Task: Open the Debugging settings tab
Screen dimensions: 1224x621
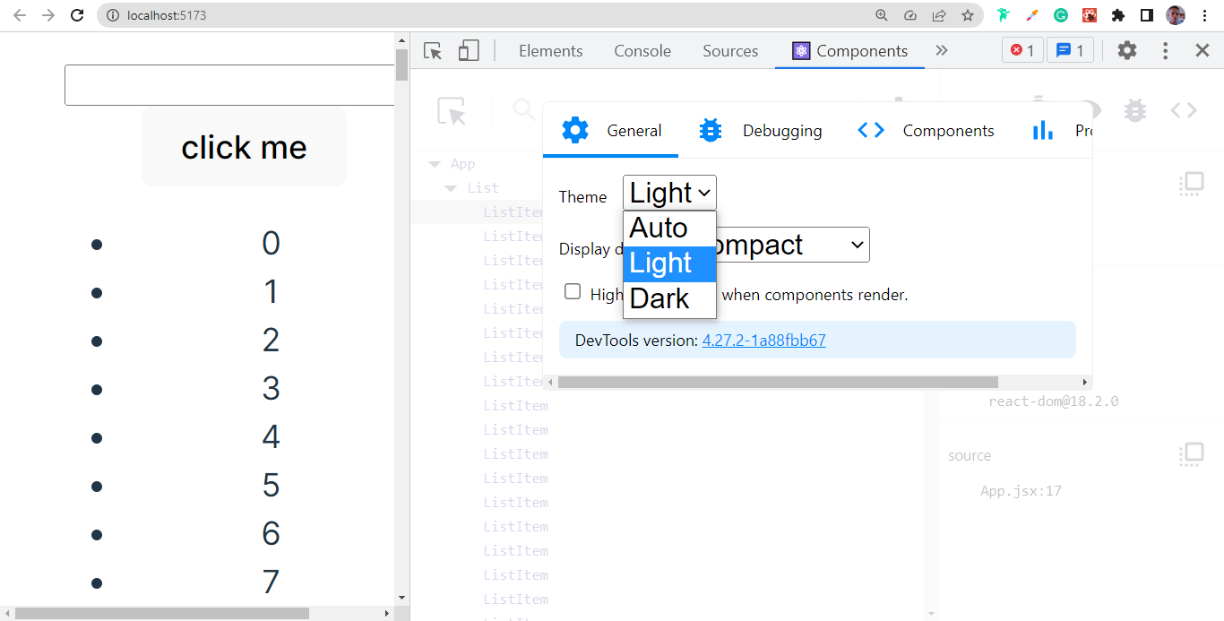Action: 760,131
